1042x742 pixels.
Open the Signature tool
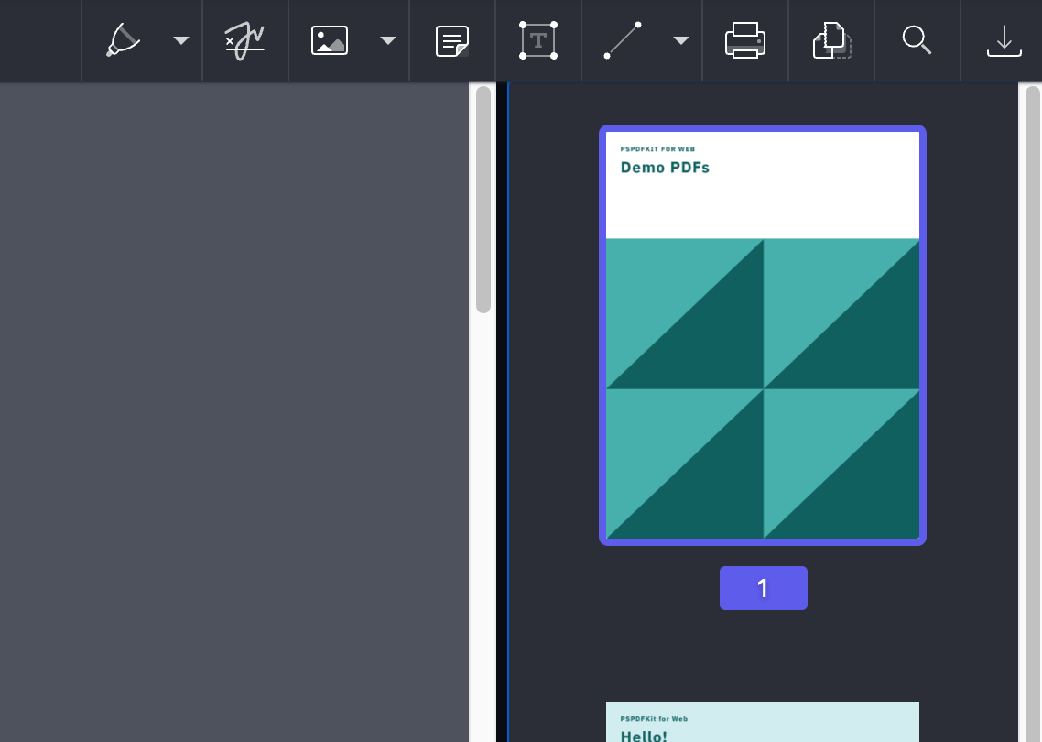pyautogui.click(x=244, y=40)
